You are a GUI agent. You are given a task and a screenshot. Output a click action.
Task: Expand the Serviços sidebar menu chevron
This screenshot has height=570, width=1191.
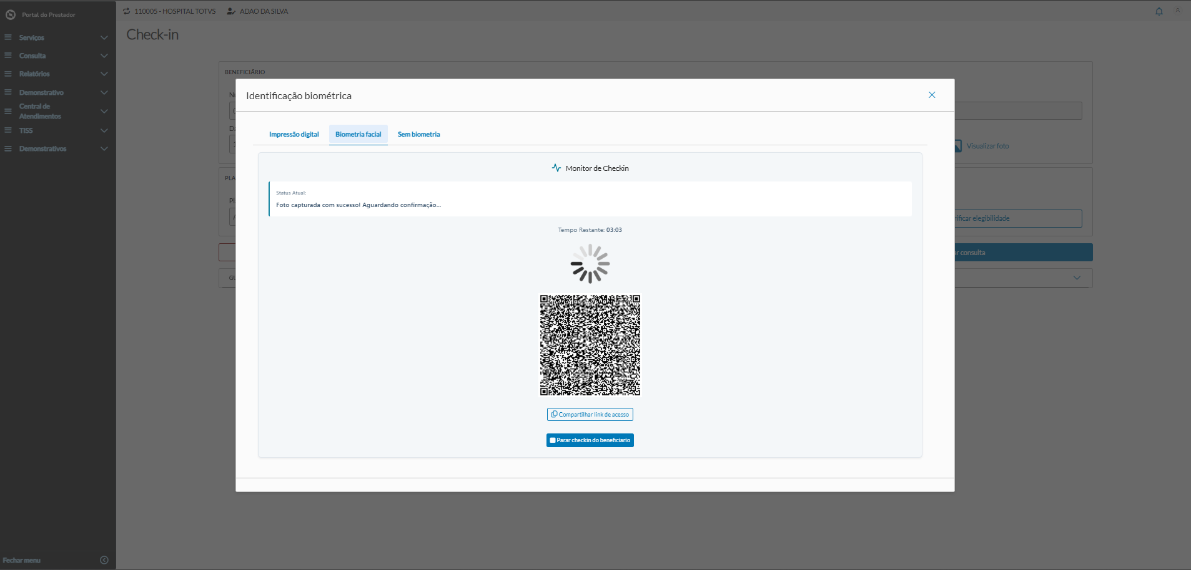coord(104,38)
